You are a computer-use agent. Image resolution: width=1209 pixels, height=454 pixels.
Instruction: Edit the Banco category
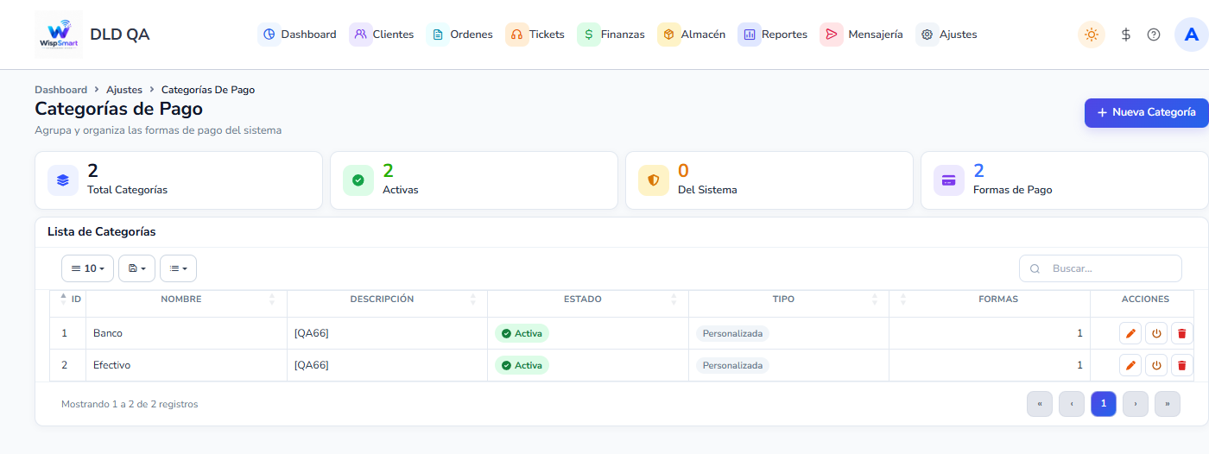pyautogui.click(x=1130, y=333)
